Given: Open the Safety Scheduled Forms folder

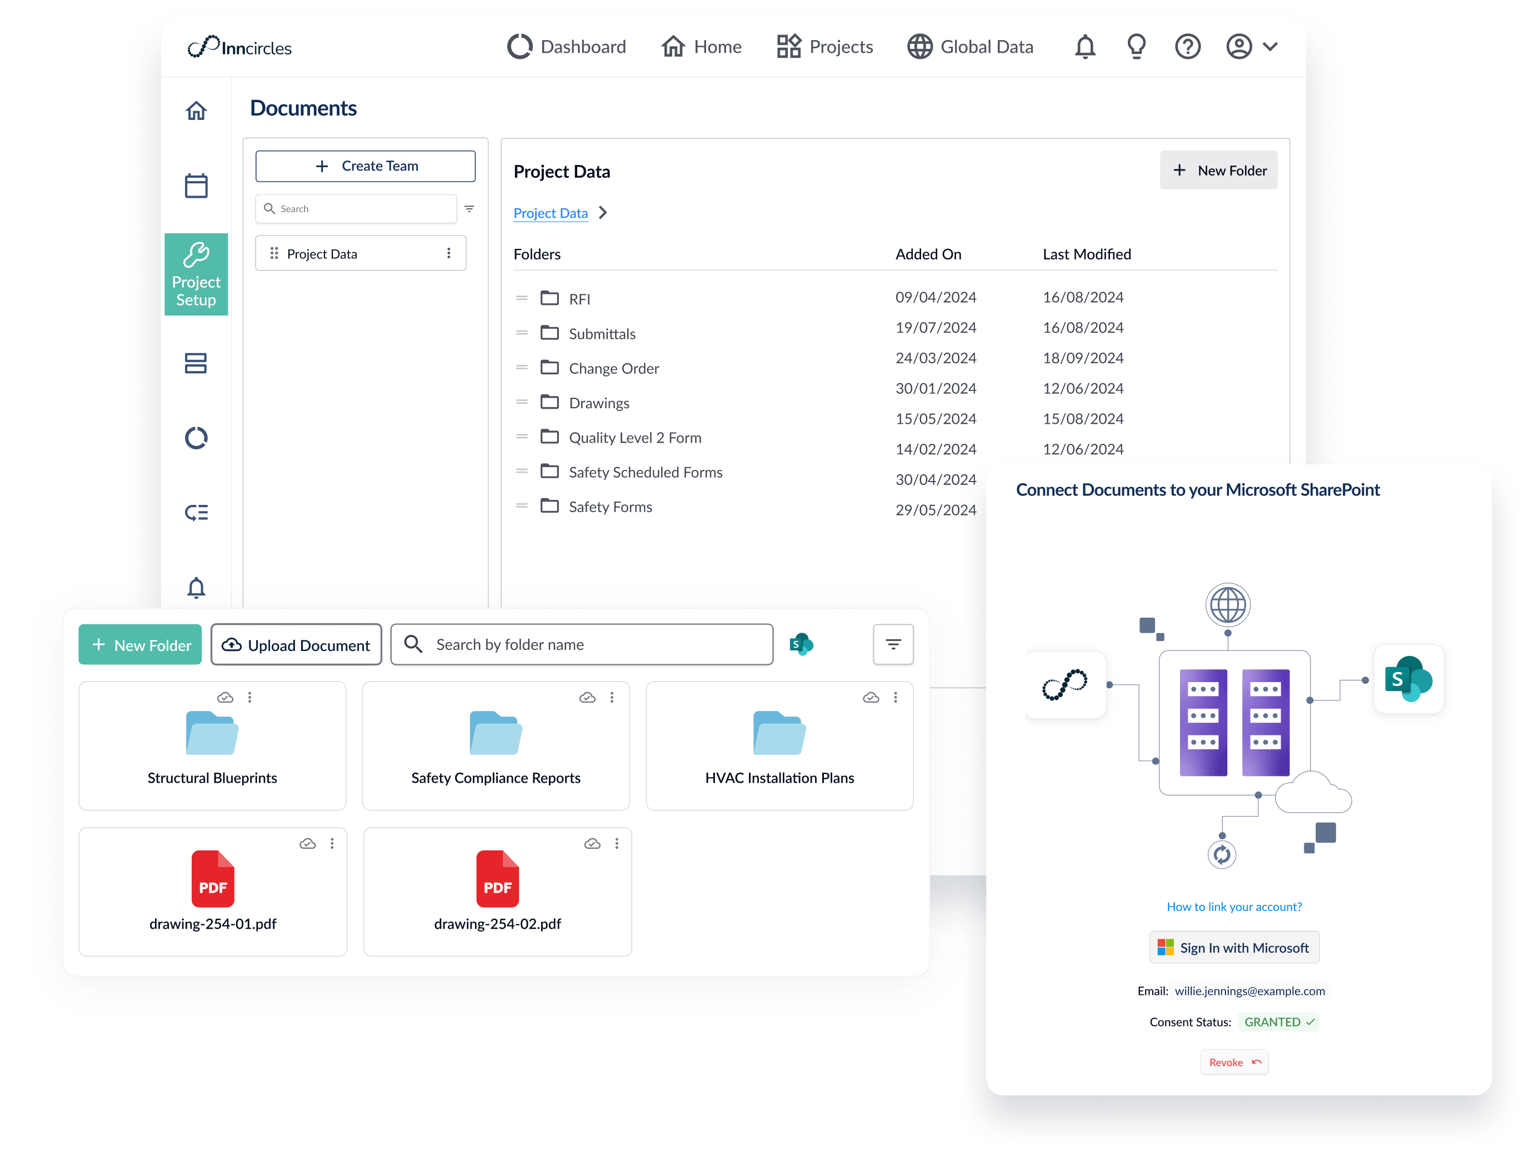Looking at the screenshot, I should pyautogui.click(x=646, y=472).
